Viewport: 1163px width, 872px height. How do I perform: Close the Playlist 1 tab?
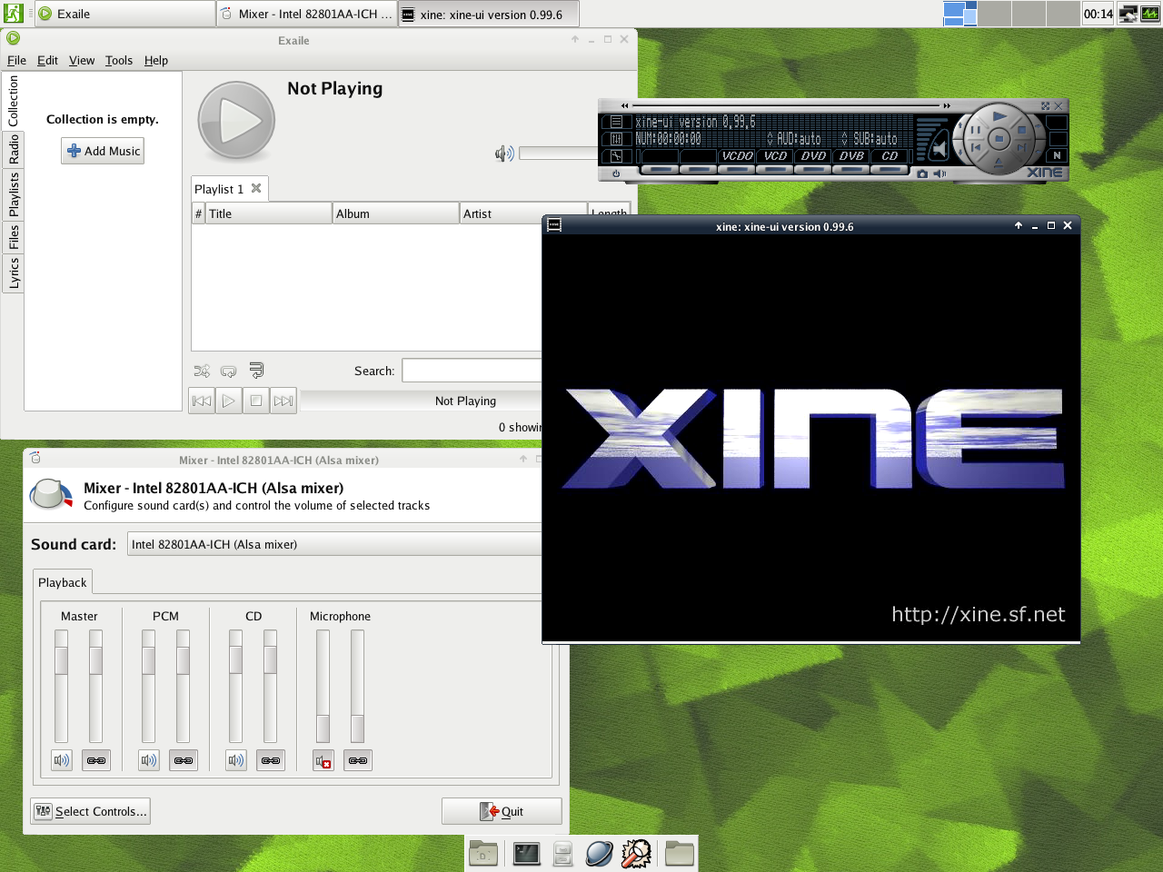pyautogui.click(x=256, y=188)
